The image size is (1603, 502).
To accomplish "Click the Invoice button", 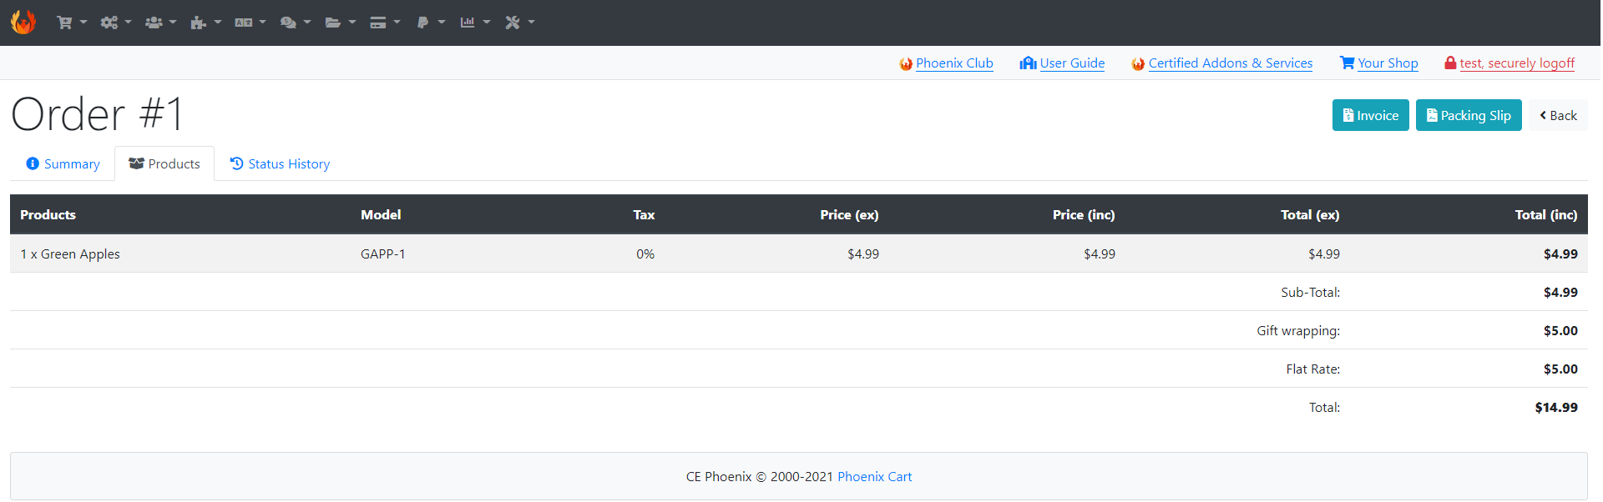I will pos(1370,115).
